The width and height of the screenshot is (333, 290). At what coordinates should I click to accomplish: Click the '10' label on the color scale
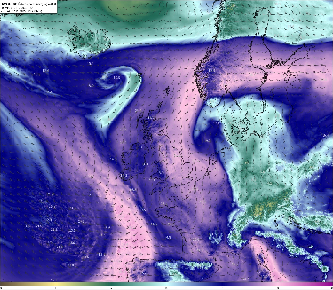pyautogui.click(x=166, y=288)
